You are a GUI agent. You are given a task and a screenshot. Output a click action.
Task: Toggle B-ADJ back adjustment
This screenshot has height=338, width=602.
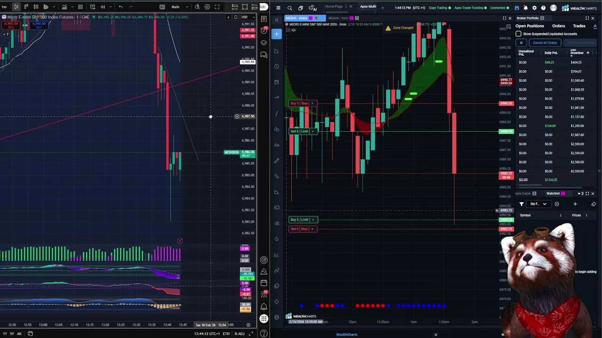(x=239, y=334)
